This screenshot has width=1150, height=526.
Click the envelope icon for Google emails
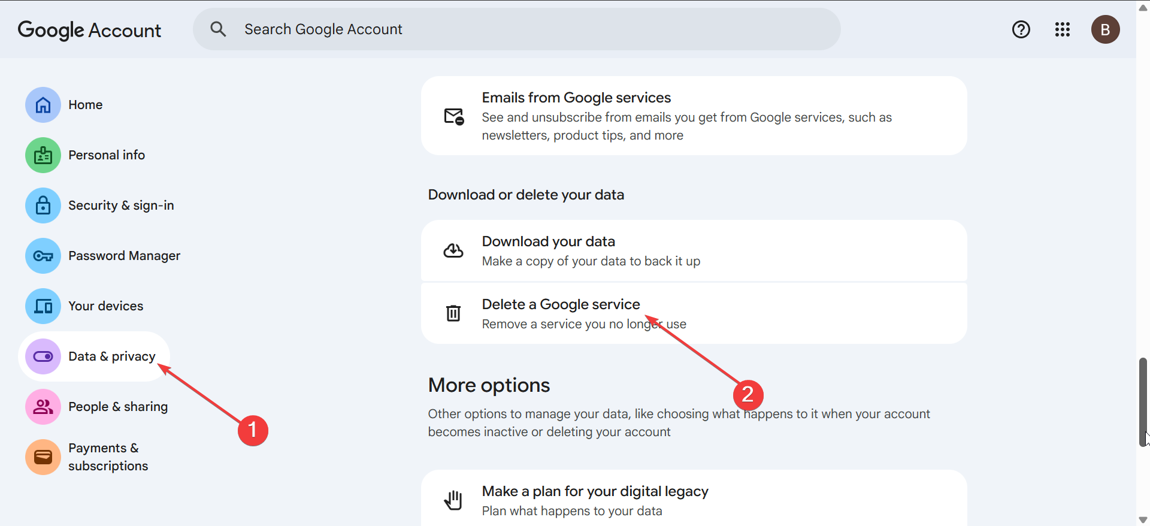point(454,116)
